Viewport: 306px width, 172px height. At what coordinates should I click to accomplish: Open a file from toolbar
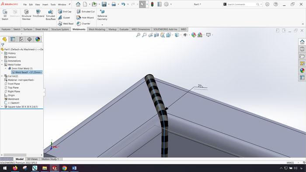tap(94, 4)
